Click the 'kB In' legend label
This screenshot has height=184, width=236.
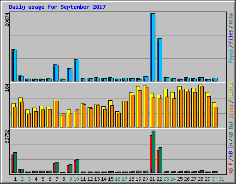tap(230, 149)
